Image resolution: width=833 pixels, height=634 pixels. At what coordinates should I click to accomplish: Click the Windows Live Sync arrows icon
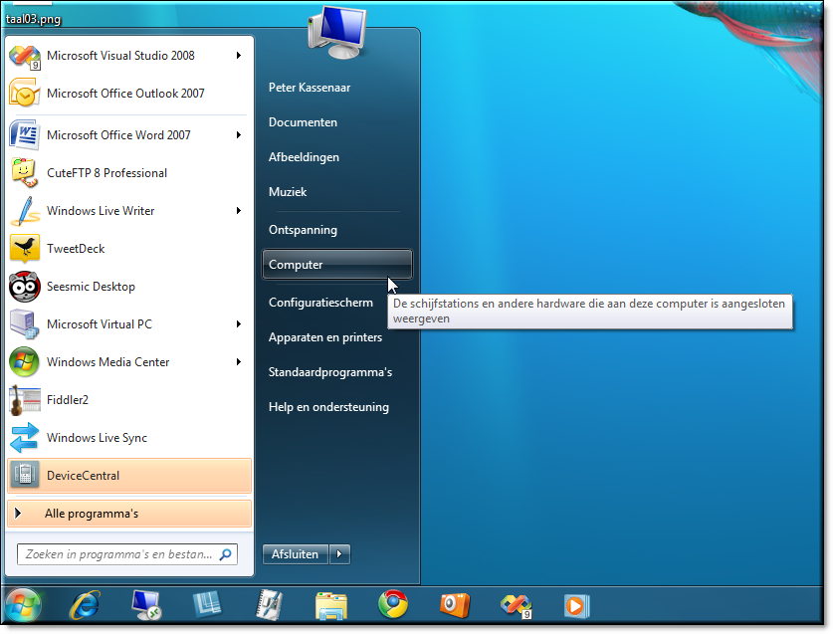25,438
